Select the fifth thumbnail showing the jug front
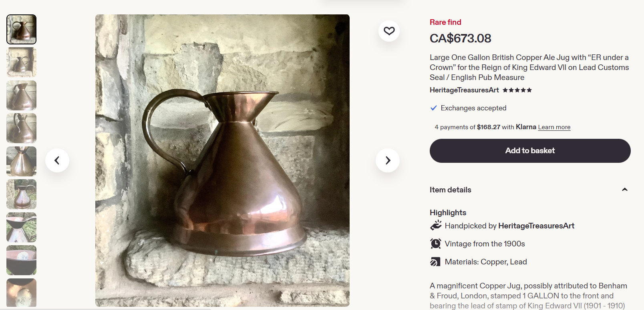The image size is (644, 310). 22,161
